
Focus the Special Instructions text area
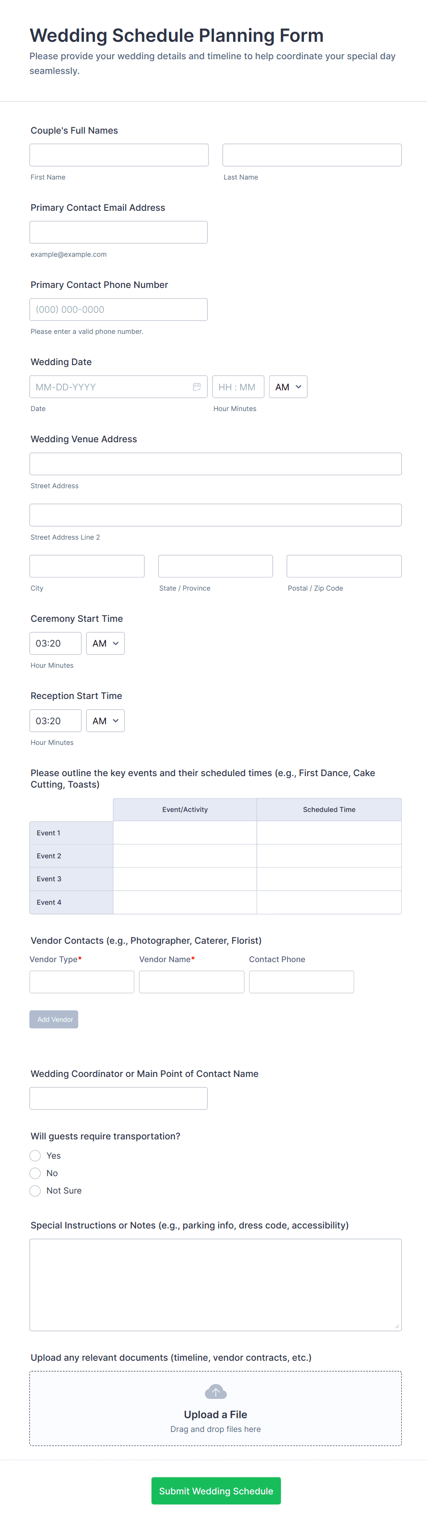[x=216, y=1285]
